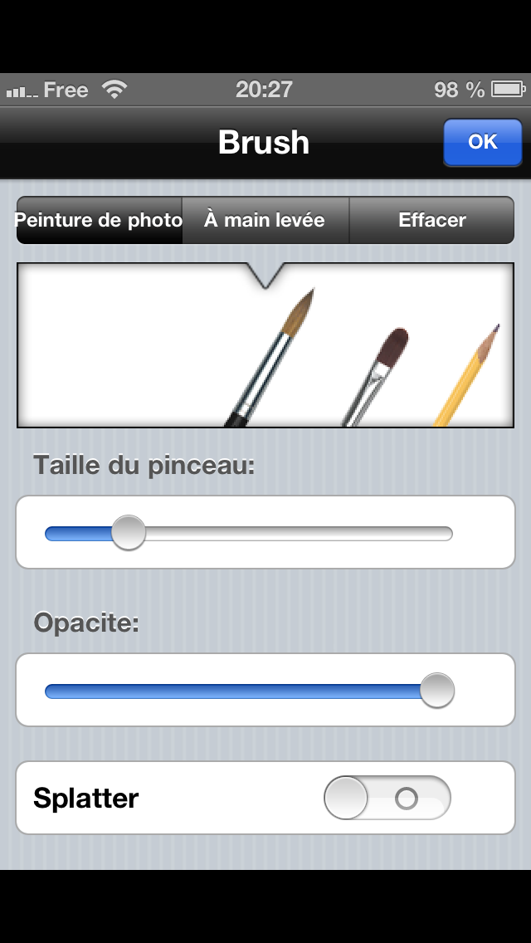Confirm brush settings with OK button
This screenshot has width=531, height=943.
pos(482,142)
